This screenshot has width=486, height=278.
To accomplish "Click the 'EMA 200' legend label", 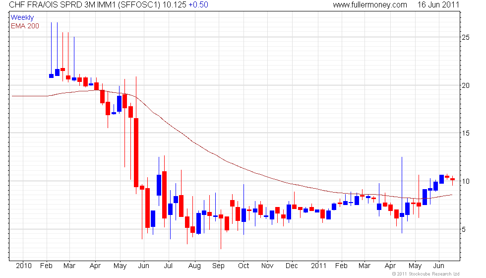I will tap(25, 26).
